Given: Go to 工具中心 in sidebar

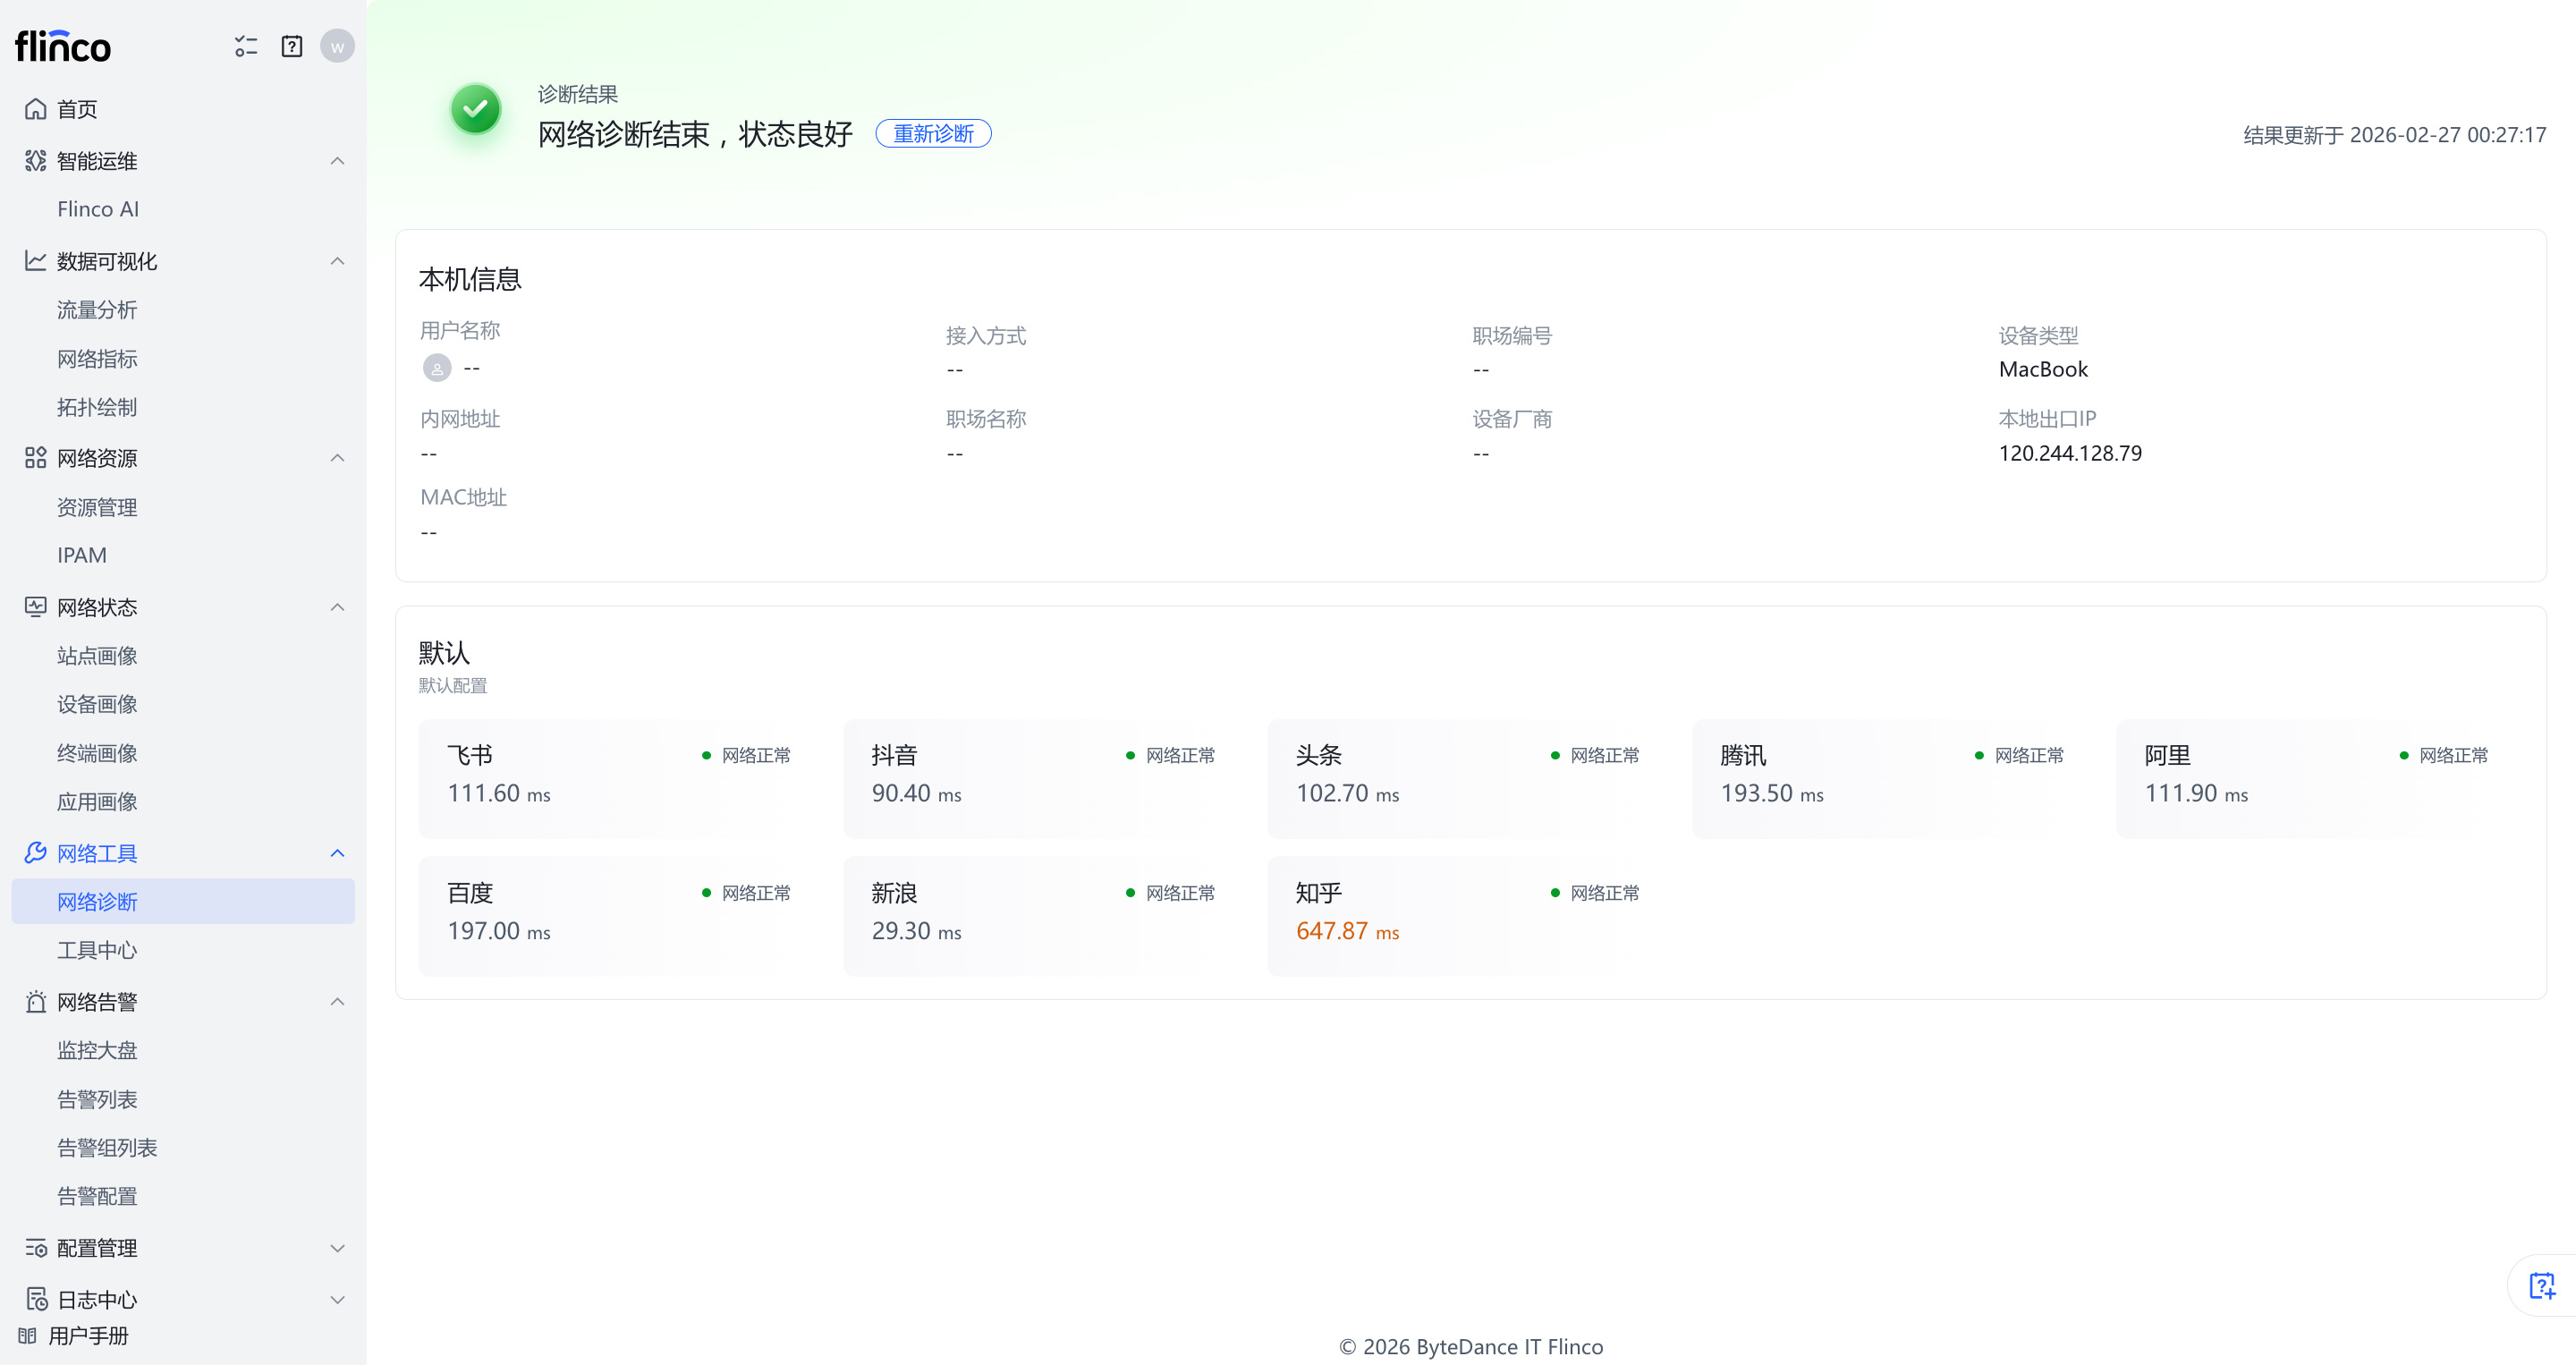Looking at the screenshot, I should coord(97,950).
